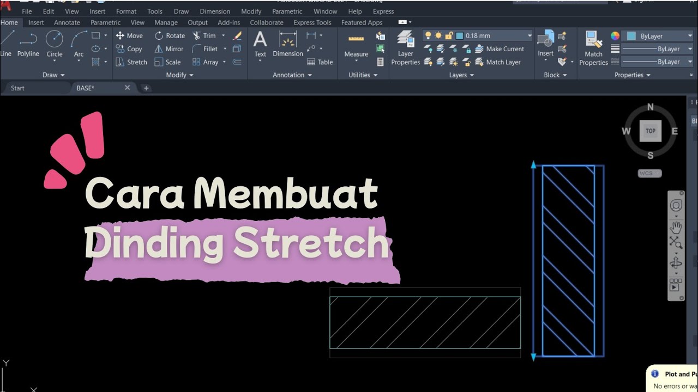Click Make Current layer button

[500, 49]
